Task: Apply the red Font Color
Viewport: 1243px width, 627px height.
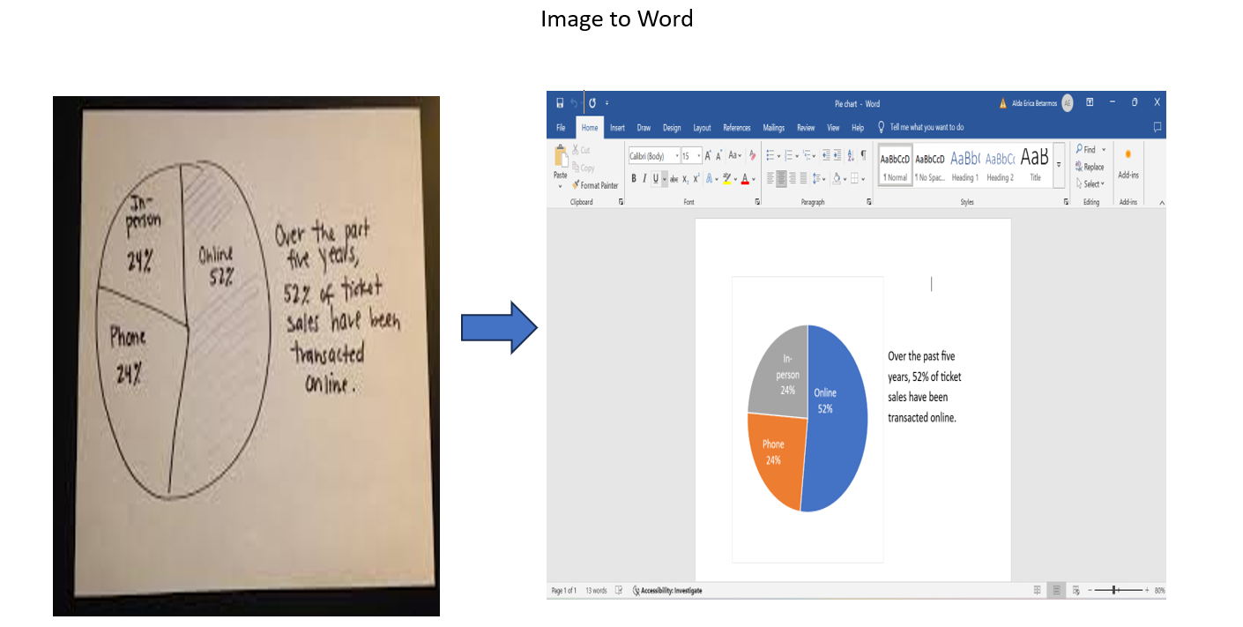Action: click(745, 179)
